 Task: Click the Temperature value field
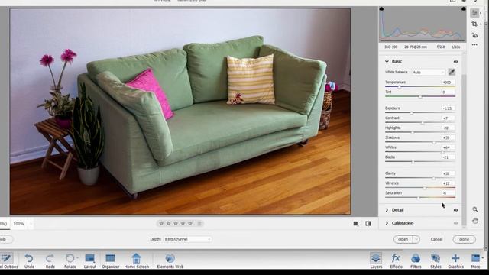click(448, 82)
